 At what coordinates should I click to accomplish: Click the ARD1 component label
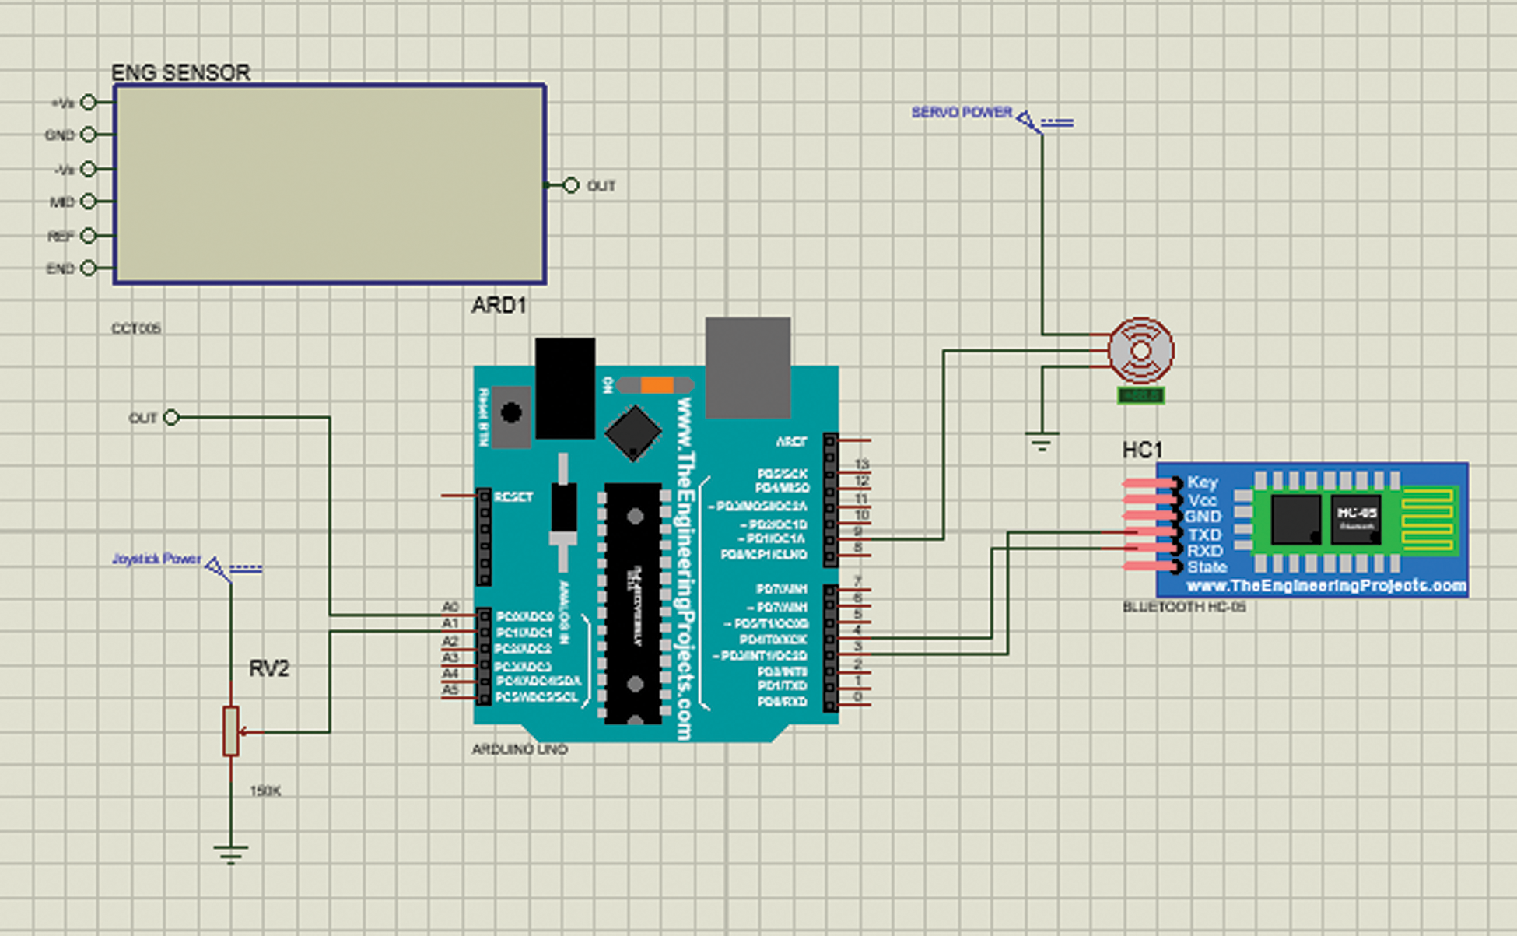point(499,305)
